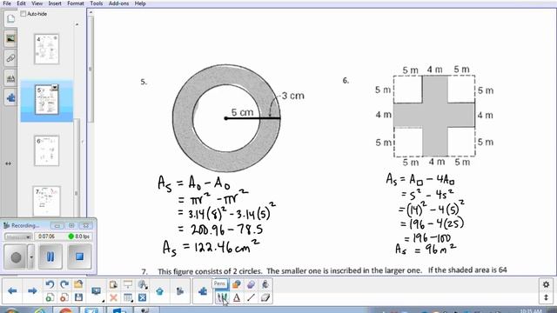Screen dimensions: 557x313
Task: Add a new page icon
Action: (x=50, y=297)
